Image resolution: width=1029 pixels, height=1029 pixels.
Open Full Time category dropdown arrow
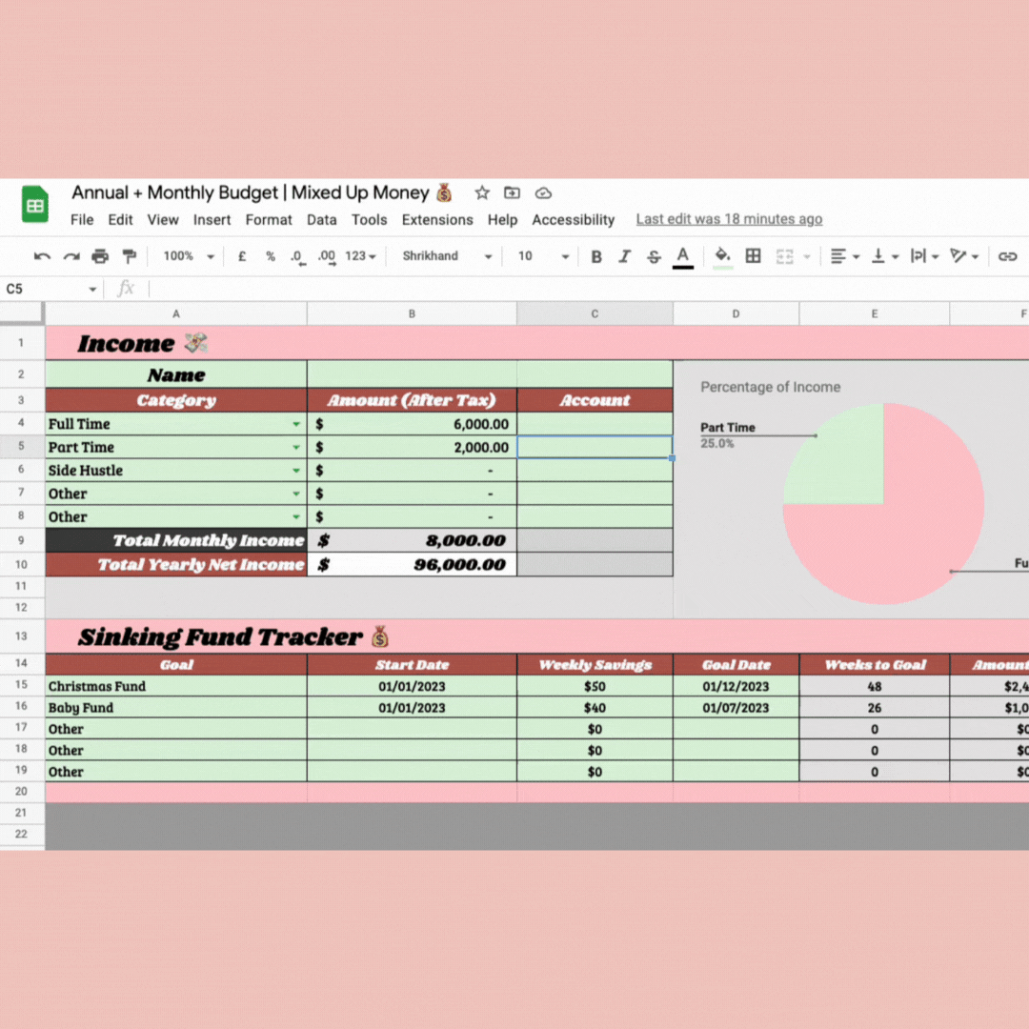(x=296, y=424)
